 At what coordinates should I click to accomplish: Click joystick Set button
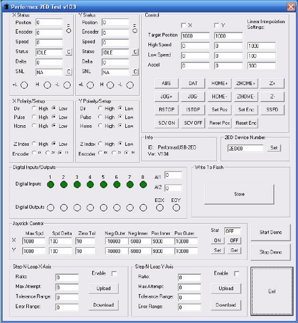click(x=217, y=250)
